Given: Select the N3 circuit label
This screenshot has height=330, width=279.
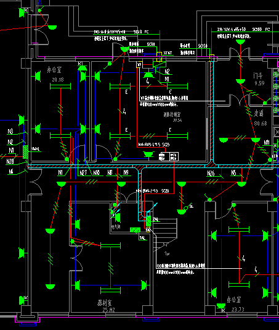Looking at the screenshot, I should pyautogui.click(x=10, y=132).
